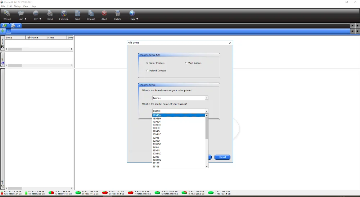The width and height of the screenshot is (360, 197).
Task: Expand the Help toolbar dropdown arrow
Action: (x=137, y=19)
